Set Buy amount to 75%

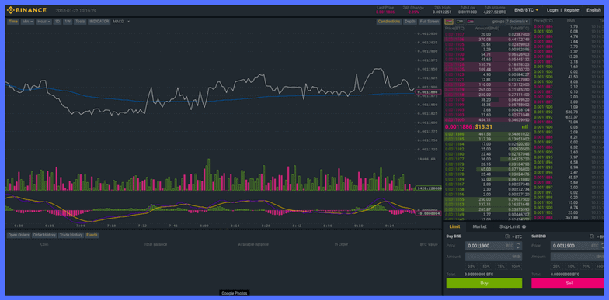(x=501, y=267)
